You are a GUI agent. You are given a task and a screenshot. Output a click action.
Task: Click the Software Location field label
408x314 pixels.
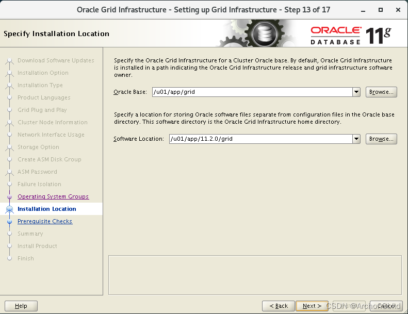pyautogui.click(x=139, y=139)
